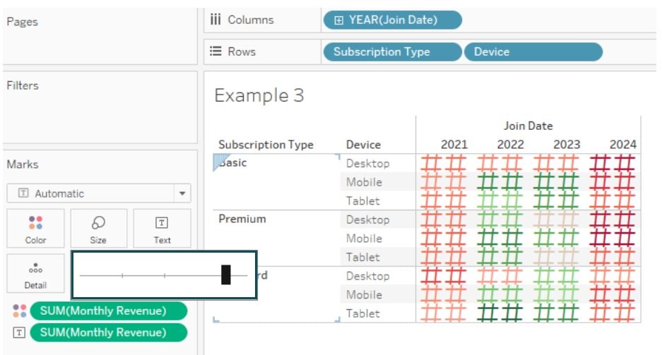
Task: Click the text SUM(Monthly Revenue) pill
Action: point(109,332)
